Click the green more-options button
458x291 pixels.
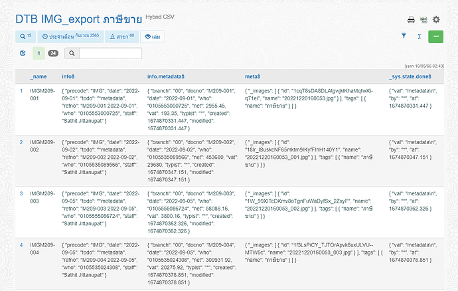[x=435, y=37]
